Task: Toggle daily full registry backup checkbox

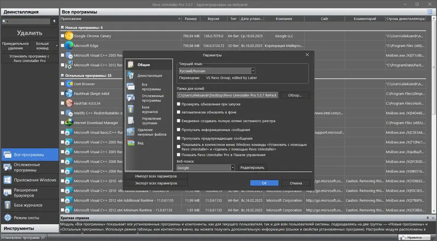Action: pos(179,121)
